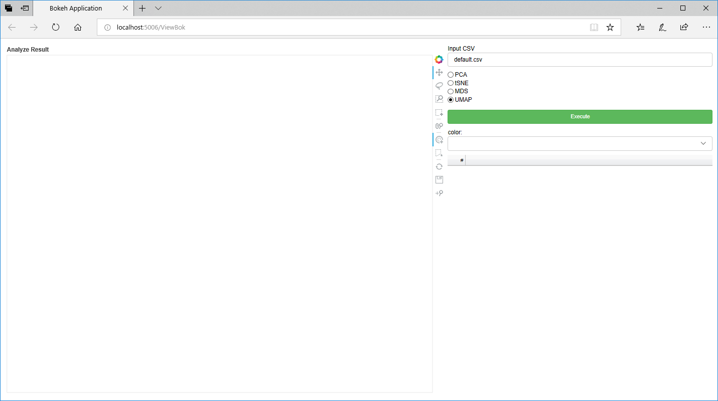Open the tabs you've set aside
The image size is (718, 401).
coord(9,8)
